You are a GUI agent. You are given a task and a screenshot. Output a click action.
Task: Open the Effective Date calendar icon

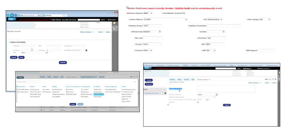pyautogui.click(x=160, y=32)
